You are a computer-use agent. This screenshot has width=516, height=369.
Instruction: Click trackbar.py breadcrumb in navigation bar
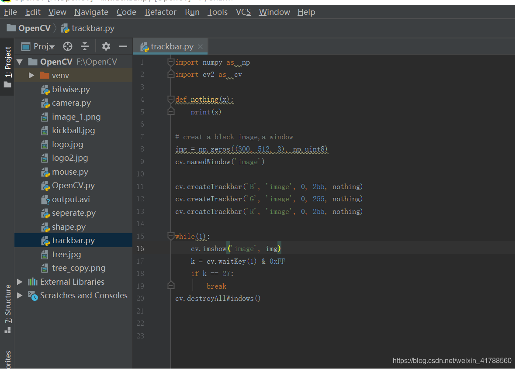pyautogui.click(x=88, y=28)
